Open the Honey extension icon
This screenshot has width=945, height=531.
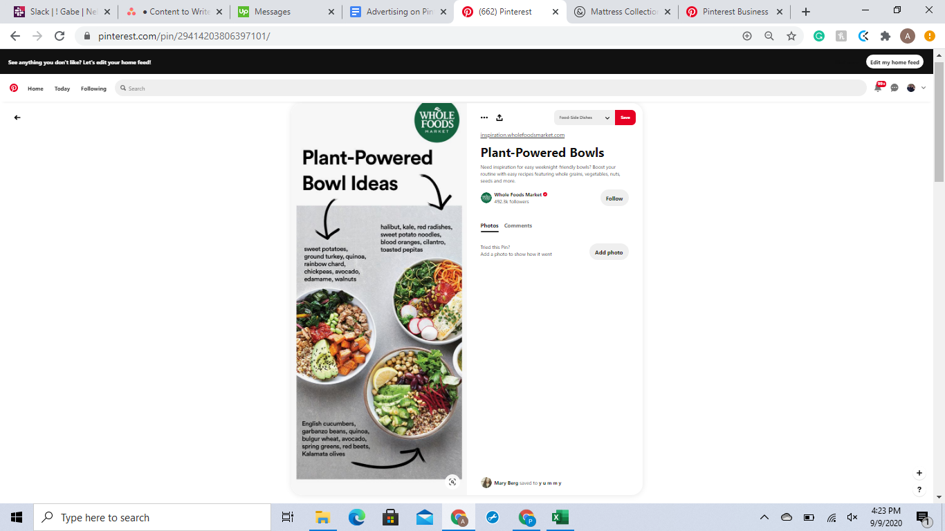tap(841, 36)
